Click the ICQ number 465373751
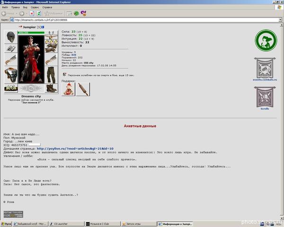The image size is (284, 227). pos(19,145)
